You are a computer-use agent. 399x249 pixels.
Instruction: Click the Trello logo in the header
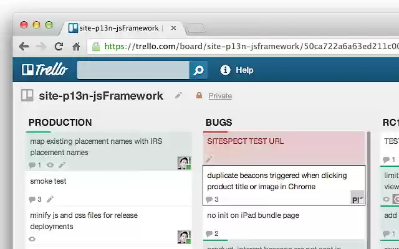pyautogui.click(x=45, y=70)
